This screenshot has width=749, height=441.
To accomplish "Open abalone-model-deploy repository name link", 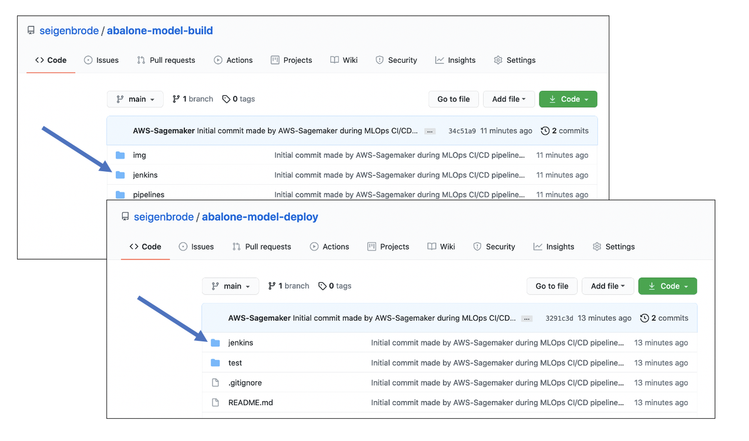I will click(x=260, y=217).
